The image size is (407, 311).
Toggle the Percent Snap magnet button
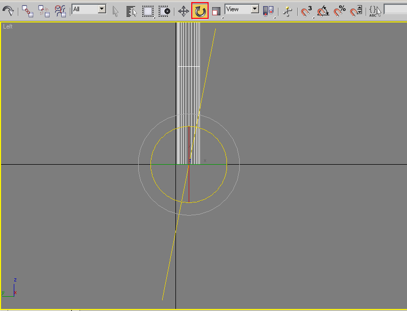click(340, 11)
